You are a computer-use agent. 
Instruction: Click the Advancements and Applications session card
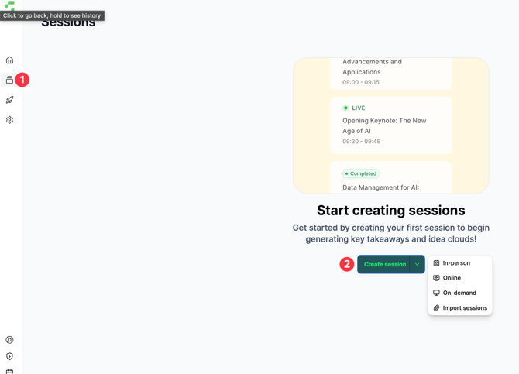(390, 71)
